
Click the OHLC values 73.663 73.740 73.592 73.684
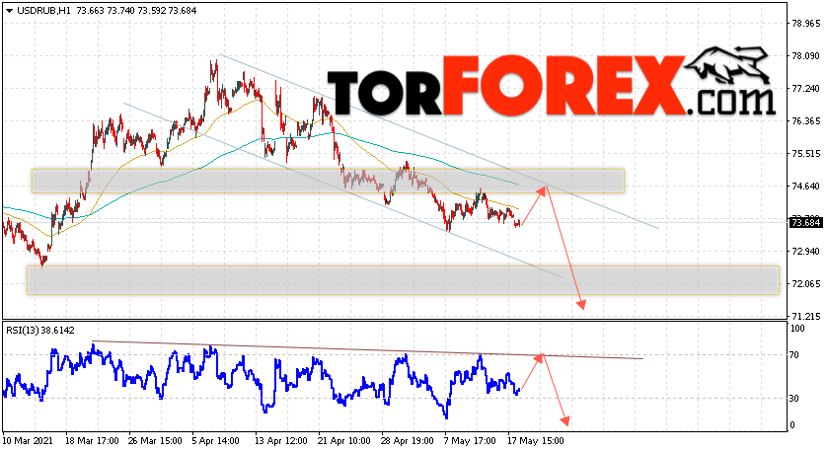[136, 11]
